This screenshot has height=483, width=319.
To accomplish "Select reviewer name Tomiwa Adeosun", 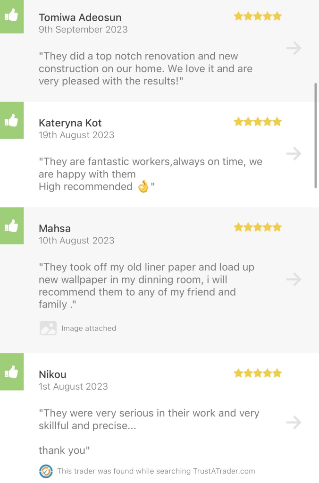I will pos(80,17).
